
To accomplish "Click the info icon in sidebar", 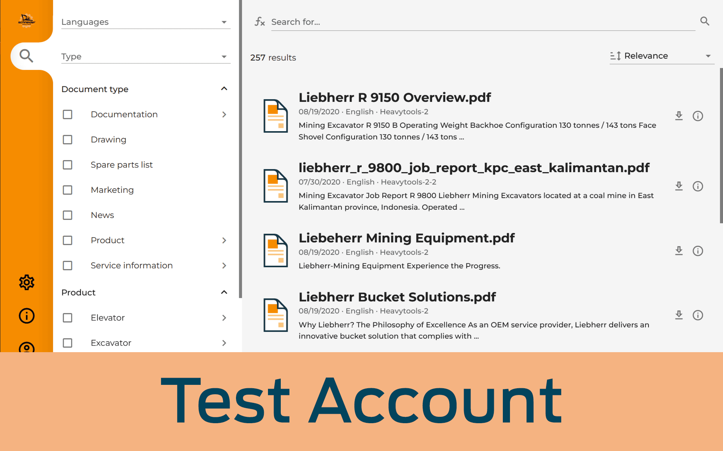I will point(26,315).
